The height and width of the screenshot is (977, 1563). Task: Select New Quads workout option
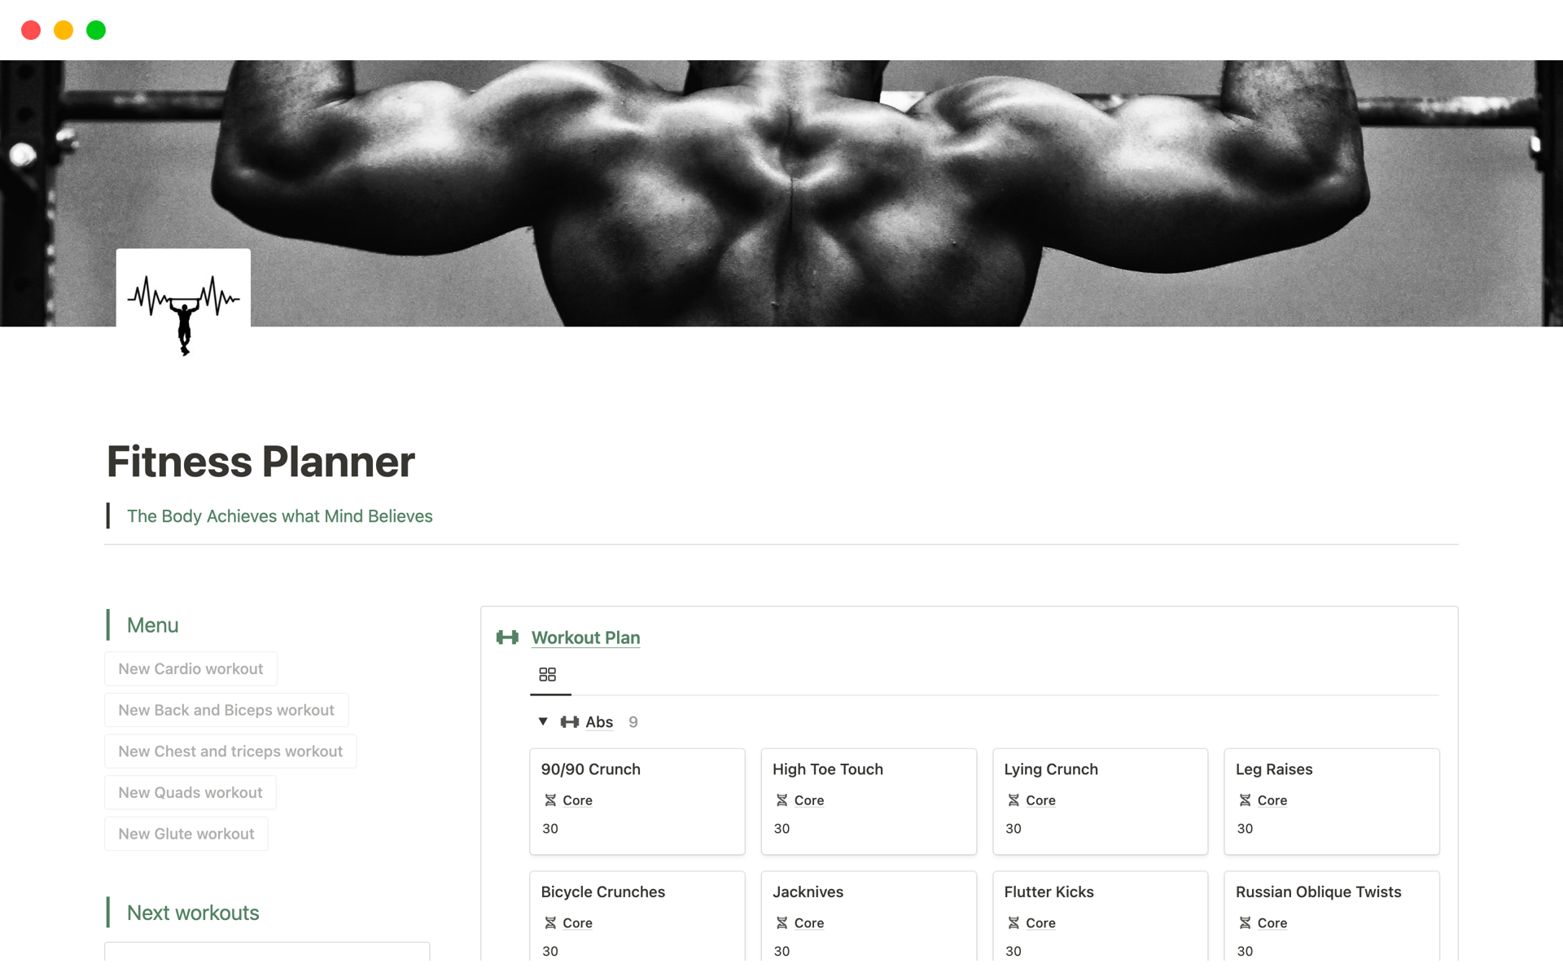pos(189,791)
